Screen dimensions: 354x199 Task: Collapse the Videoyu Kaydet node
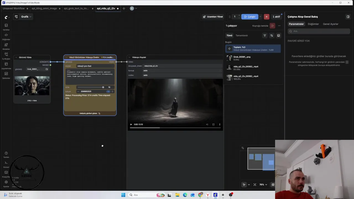coord(129,57)
